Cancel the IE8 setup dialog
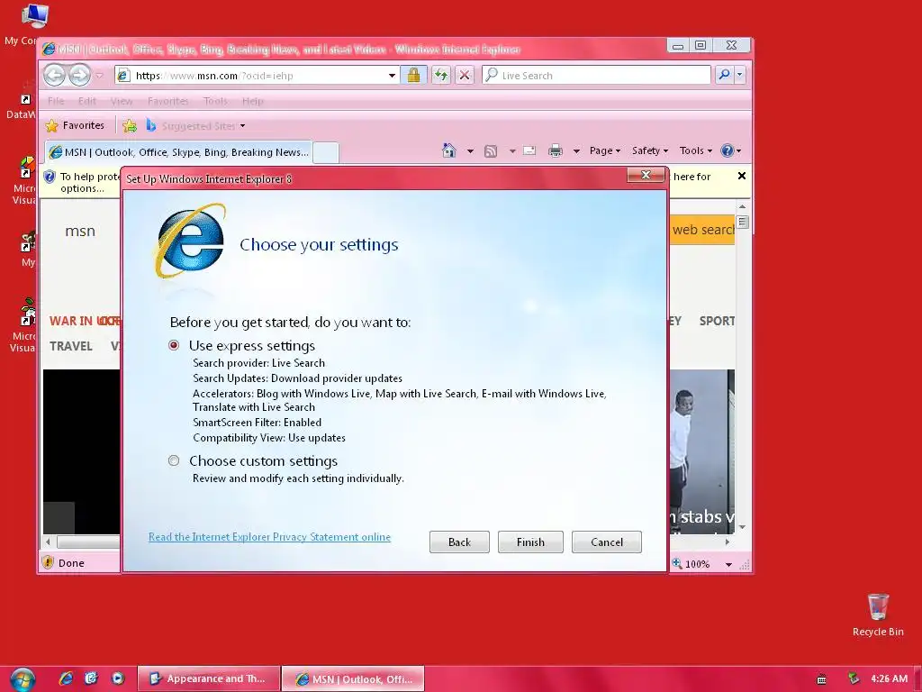The image size is (922, 692). [606, 542]
